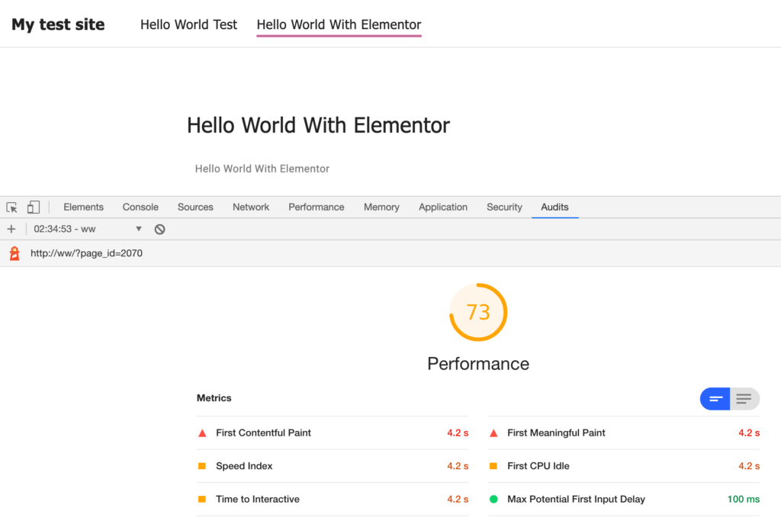781x521 pixels.
Task: Click the plus icon to add new audit
Action: (11, 229)
